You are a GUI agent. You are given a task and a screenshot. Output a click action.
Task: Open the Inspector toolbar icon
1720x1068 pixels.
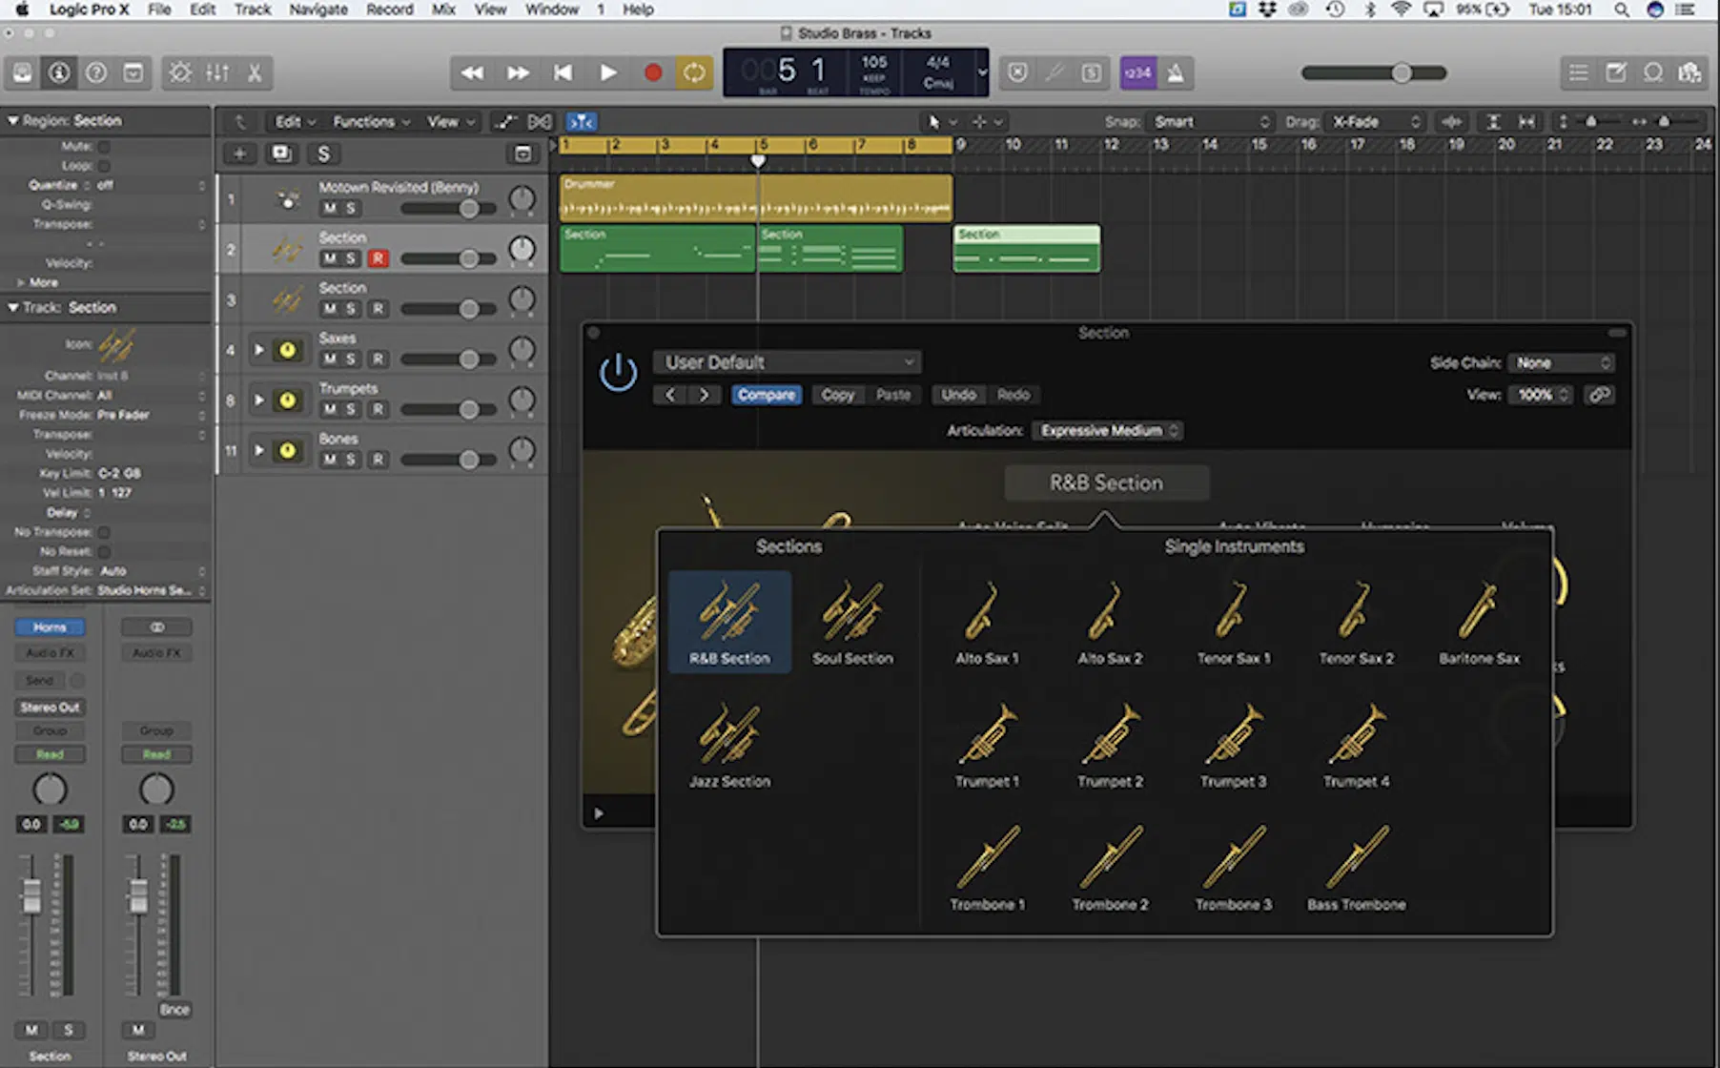pyautogui.click(x=59, y=72)
